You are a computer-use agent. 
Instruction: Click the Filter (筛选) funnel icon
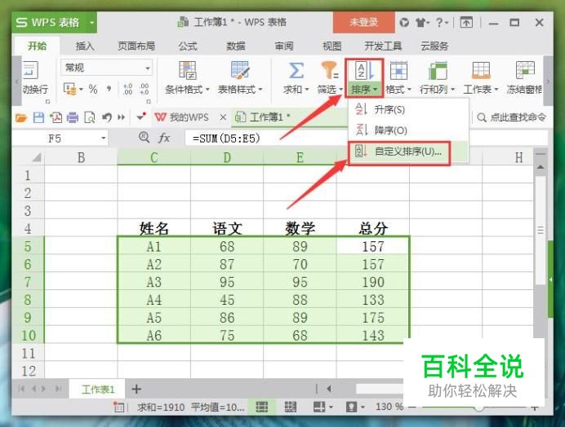tap(330, 71)
